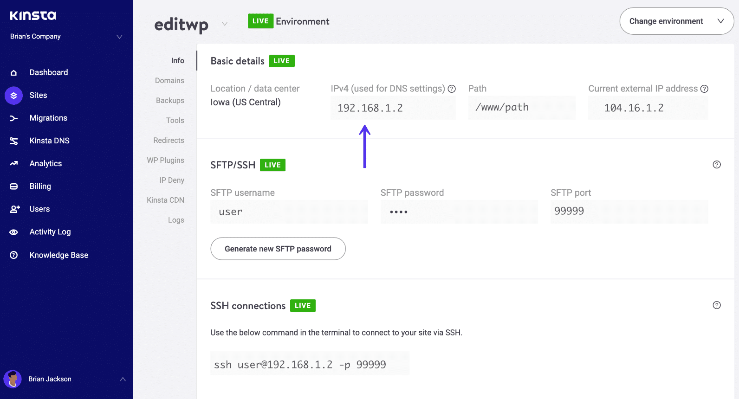View Analytics page

pyautogui.click(x=46, y=164)
